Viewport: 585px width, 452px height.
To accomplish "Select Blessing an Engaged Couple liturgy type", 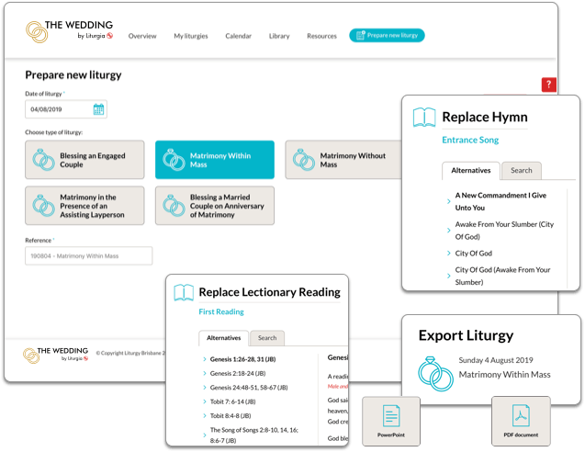I will click(x=84, y=160).
